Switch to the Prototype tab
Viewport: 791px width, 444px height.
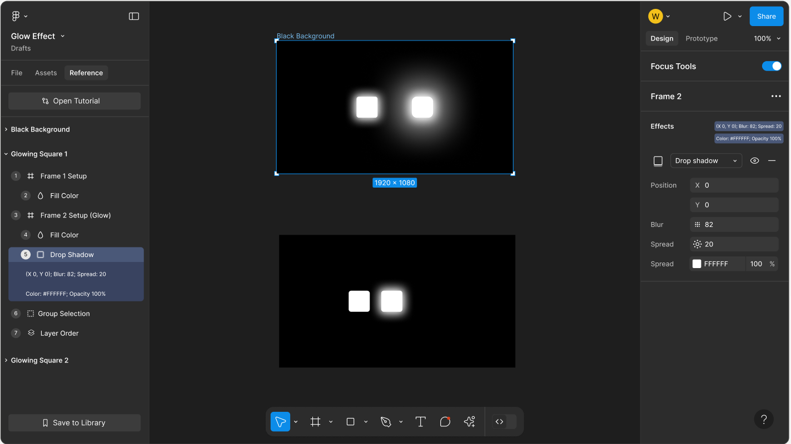pyautogui.click(x=702, y=38)
